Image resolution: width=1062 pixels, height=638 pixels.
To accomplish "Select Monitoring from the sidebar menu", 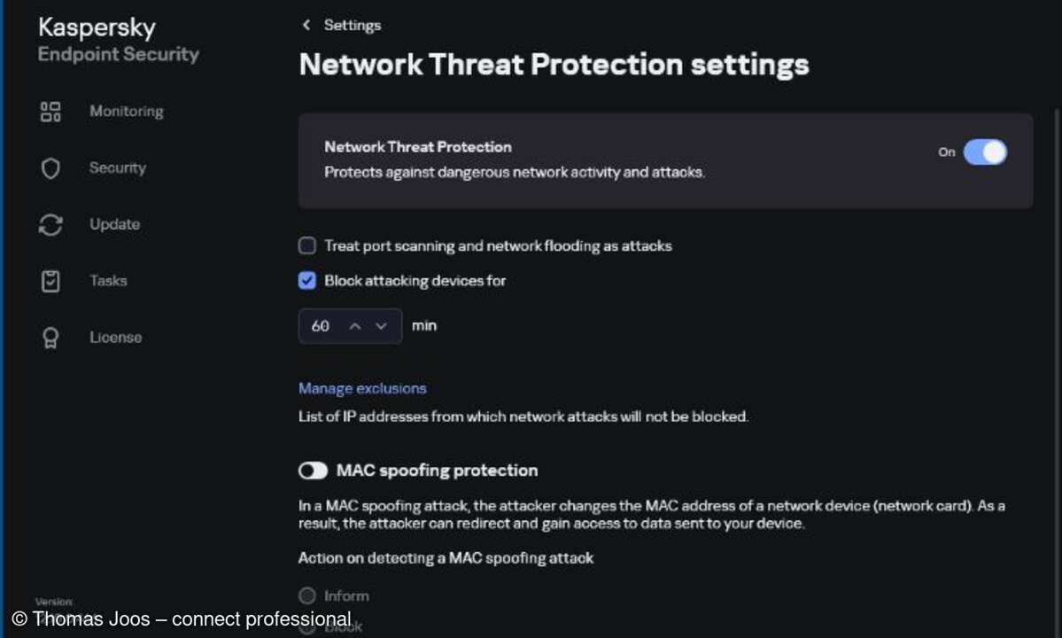I will [126, 111].
